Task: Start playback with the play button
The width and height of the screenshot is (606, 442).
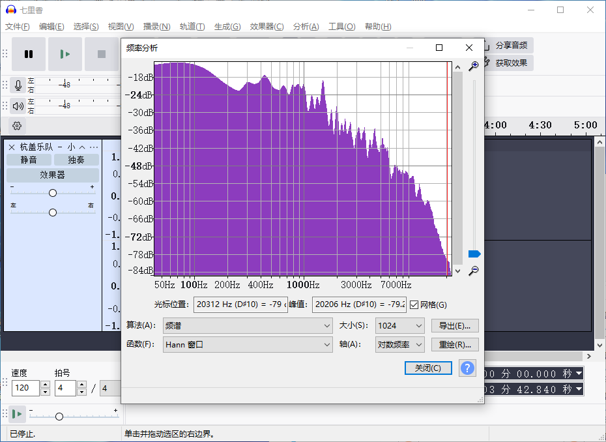Action: (x=65, y=54)
